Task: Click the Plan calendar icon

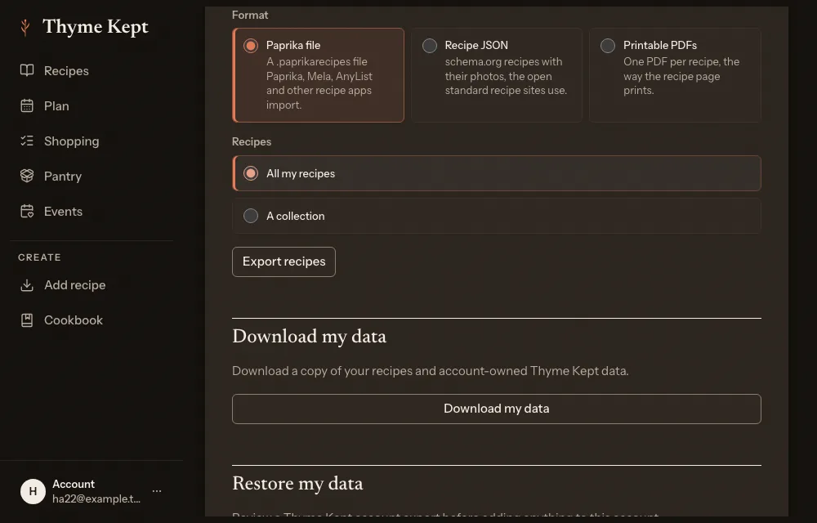Action: (27, 105)
